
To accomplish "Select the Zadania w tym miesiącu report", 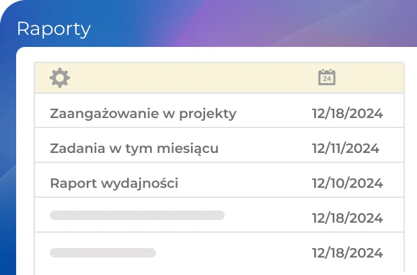I will (x=134, y=148).
